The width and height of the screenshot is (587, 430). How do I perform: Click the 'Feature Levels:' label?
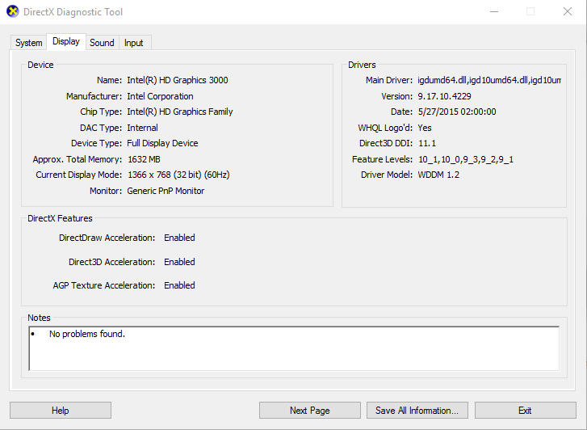382,159
